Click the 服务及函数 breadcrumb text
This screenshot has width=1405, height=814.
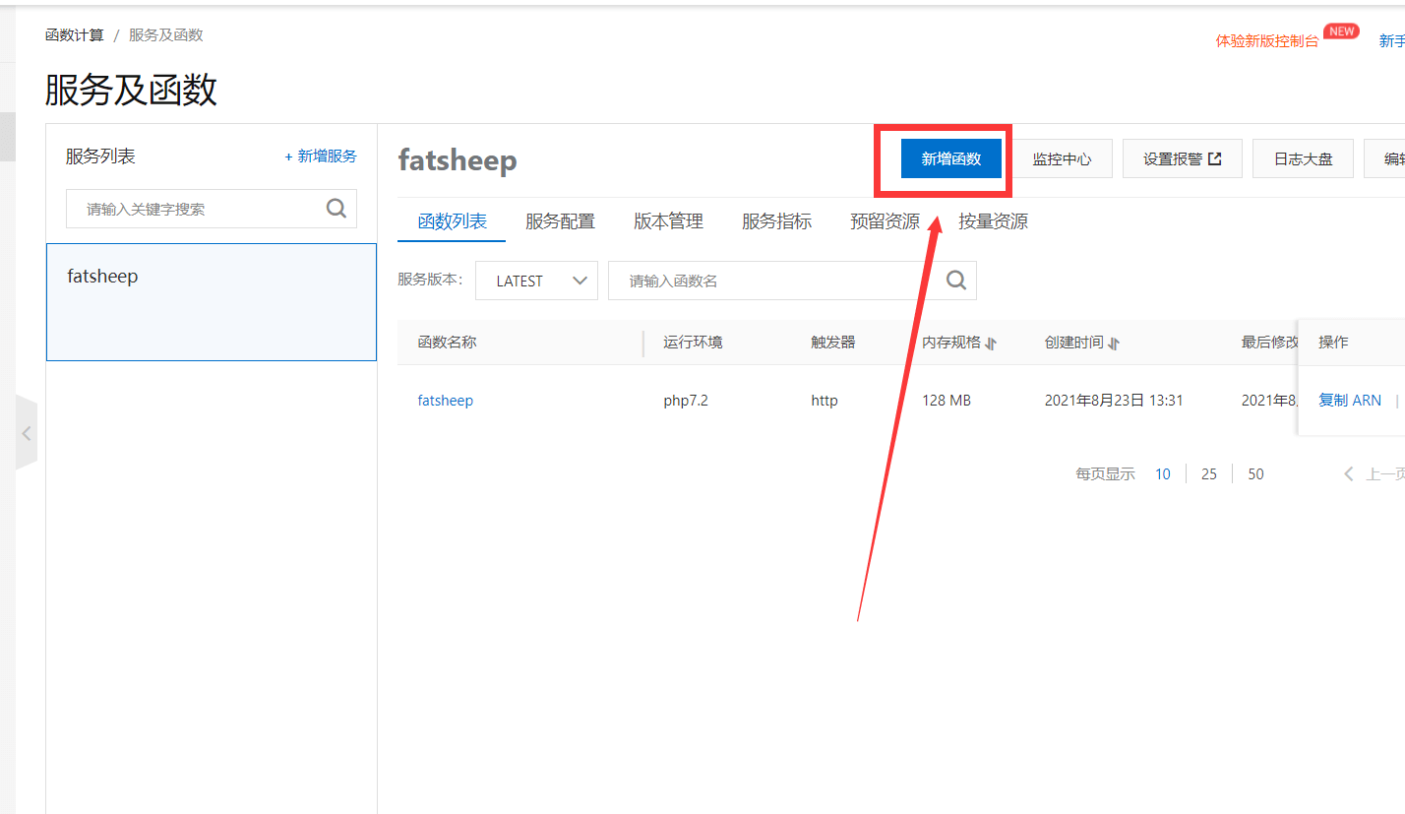point(166,35)
